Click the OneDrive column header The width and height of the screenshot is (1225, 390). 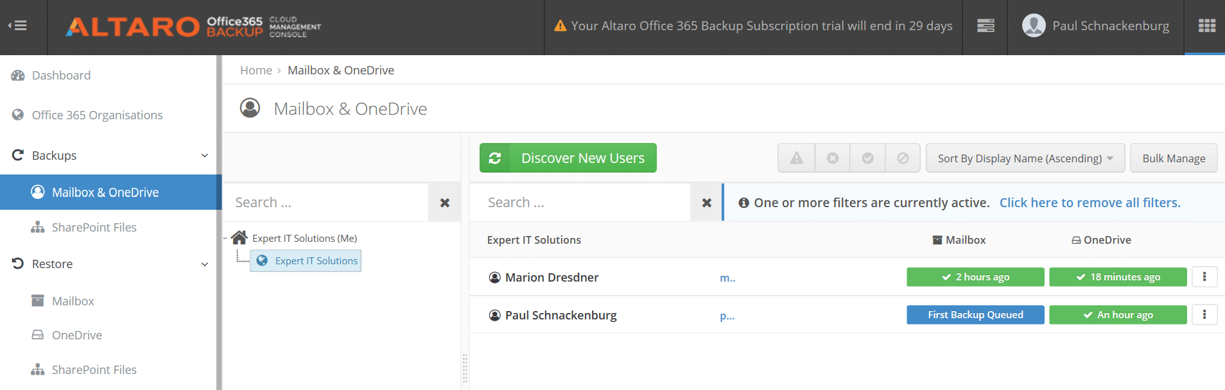click(1101, 240)
